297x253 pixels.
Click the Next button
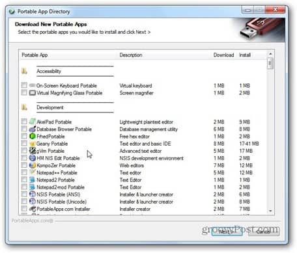[227, 232]
